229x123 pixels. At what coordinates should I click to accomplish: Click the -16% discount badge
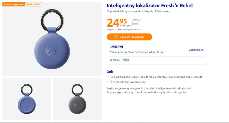pyautogui.click(x=135, y=23)
